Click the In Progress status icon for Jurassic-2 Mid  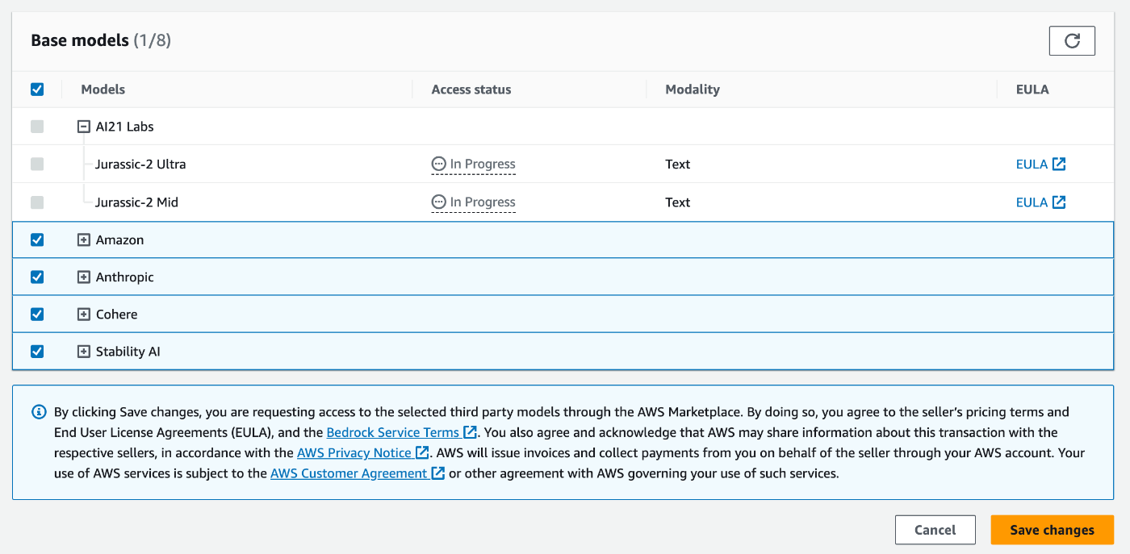click(x=439, y=202)
